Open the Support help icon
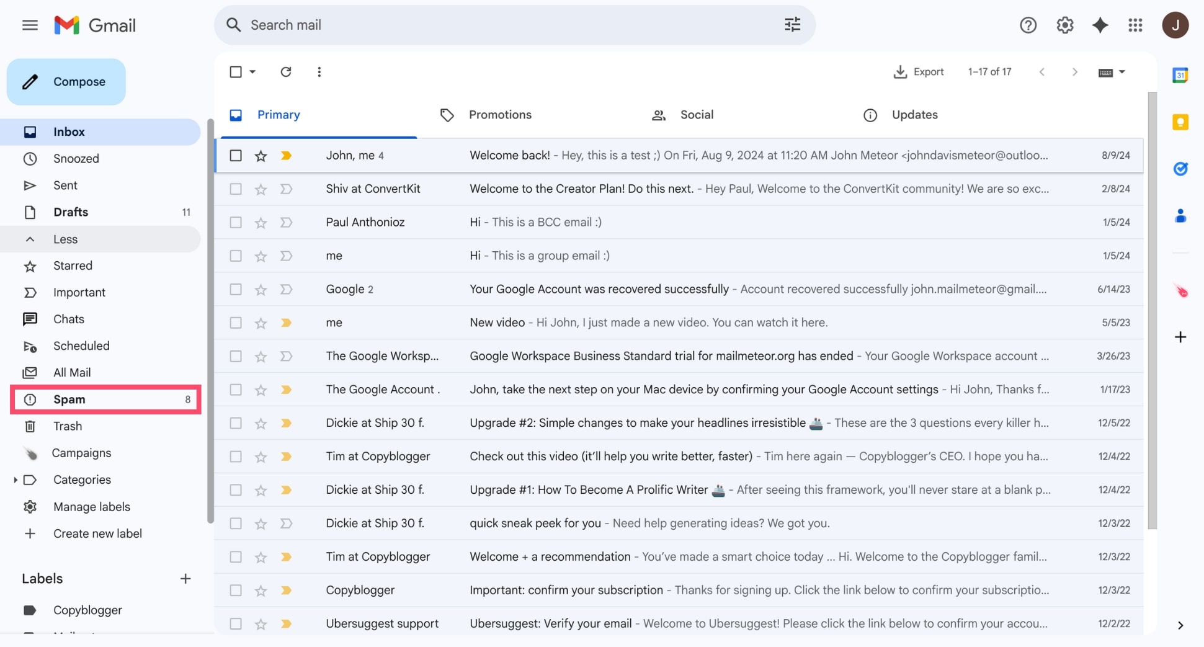 [x=1028, y=25]
